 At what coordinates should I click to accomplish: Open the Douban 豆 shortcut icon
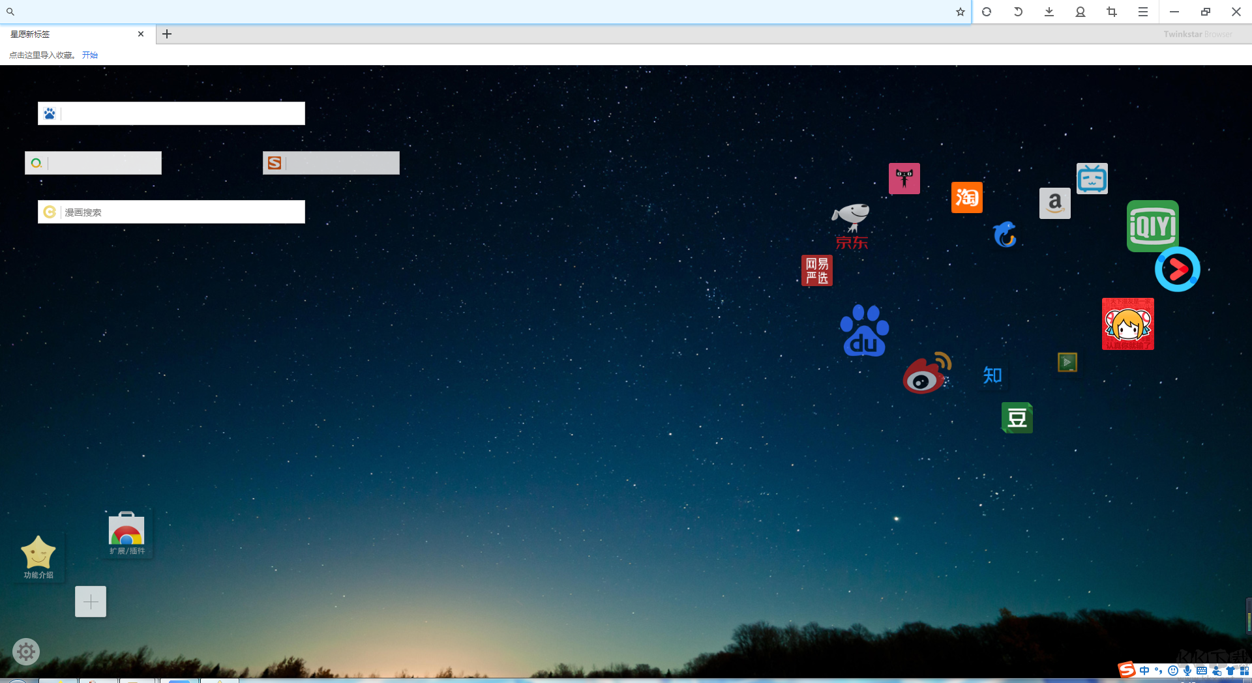pyautogui.click(x=1017, y=418)
